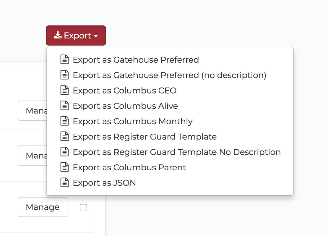Viewport: 328px width, 236px height.
Task: Click the download icon on Export button
Action: pos(58,35)
